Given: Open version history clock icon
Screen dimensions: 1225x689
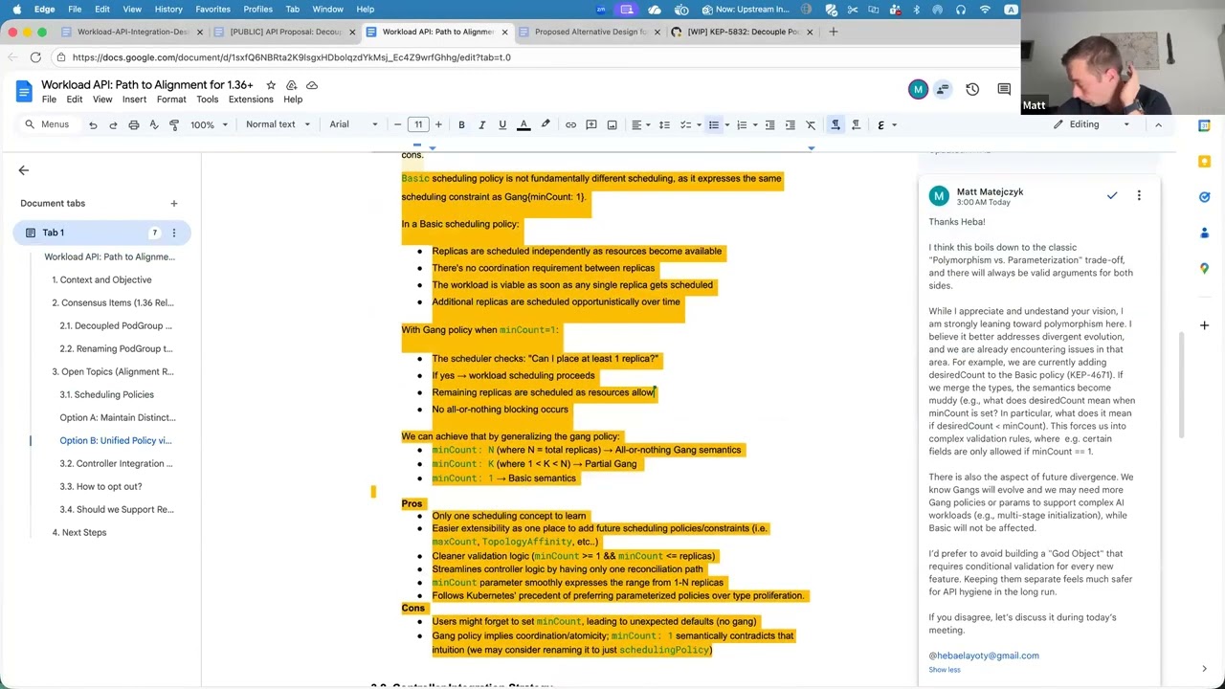Looking at the screenshot, I should 972,89.
